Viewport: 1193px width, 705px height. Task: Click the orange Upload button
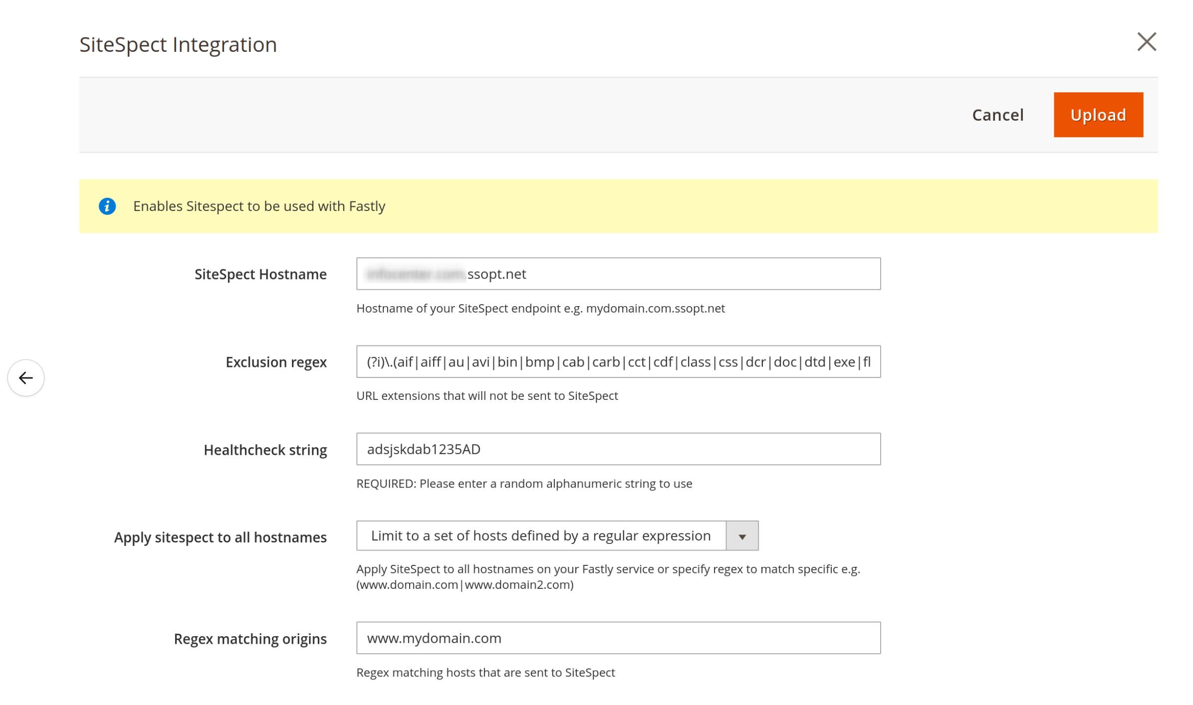pyautogui.click(x=1098, y=115)
